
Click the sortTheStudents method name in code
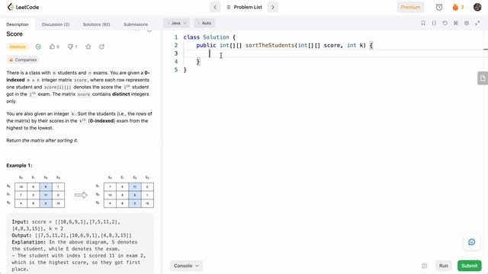270,46
